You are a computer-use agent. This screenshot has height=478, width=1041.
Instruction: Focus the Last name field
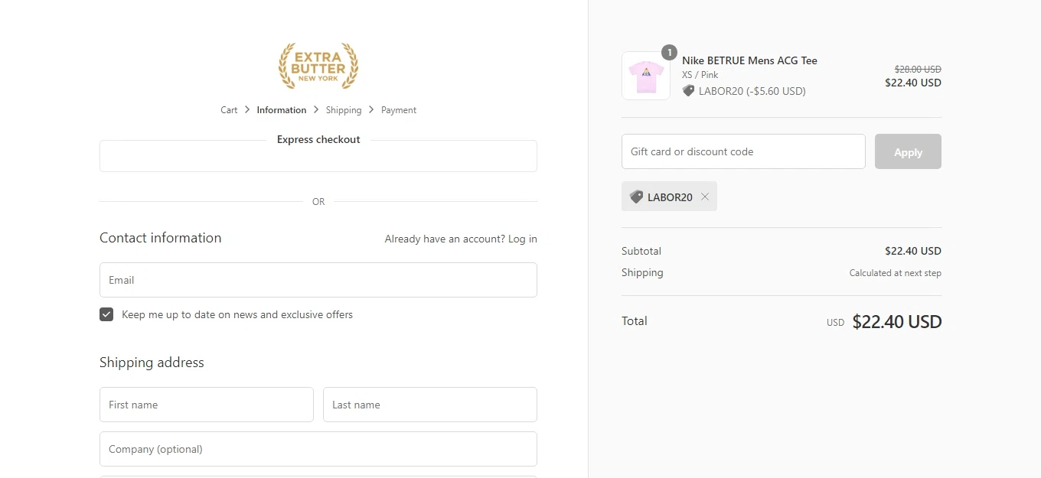tap(430, 405)
